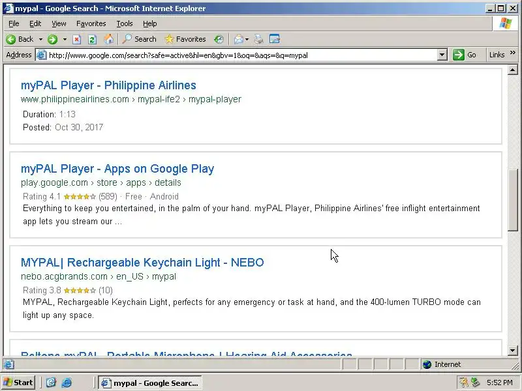Open the File menu

14,23
